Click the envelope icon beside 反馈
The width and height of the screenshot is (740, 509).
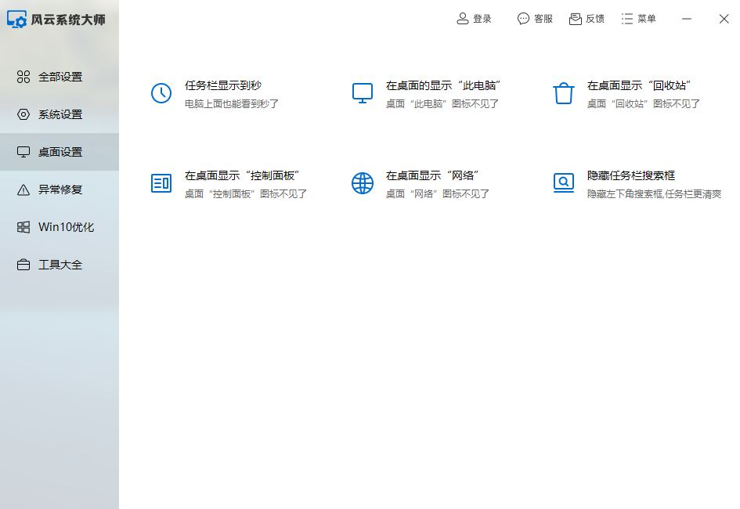coord(576,19)
